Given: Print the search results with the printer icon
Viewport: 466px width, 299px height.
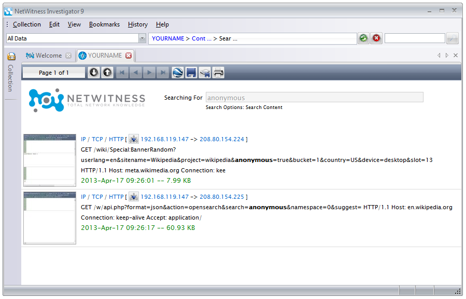Looking at the screenshot, I should click(x=218, y=73).
